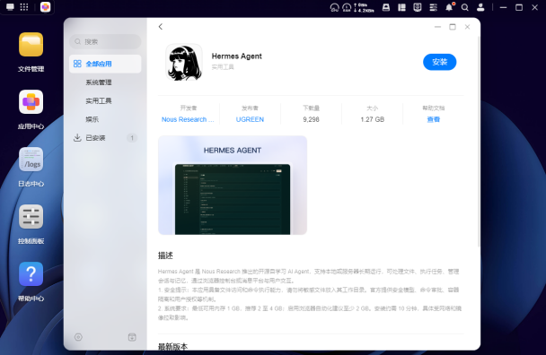Viewport: 546px width, 355px height.
Task: Open the app grid launcher icon in top bar
Action: [24, 7]
